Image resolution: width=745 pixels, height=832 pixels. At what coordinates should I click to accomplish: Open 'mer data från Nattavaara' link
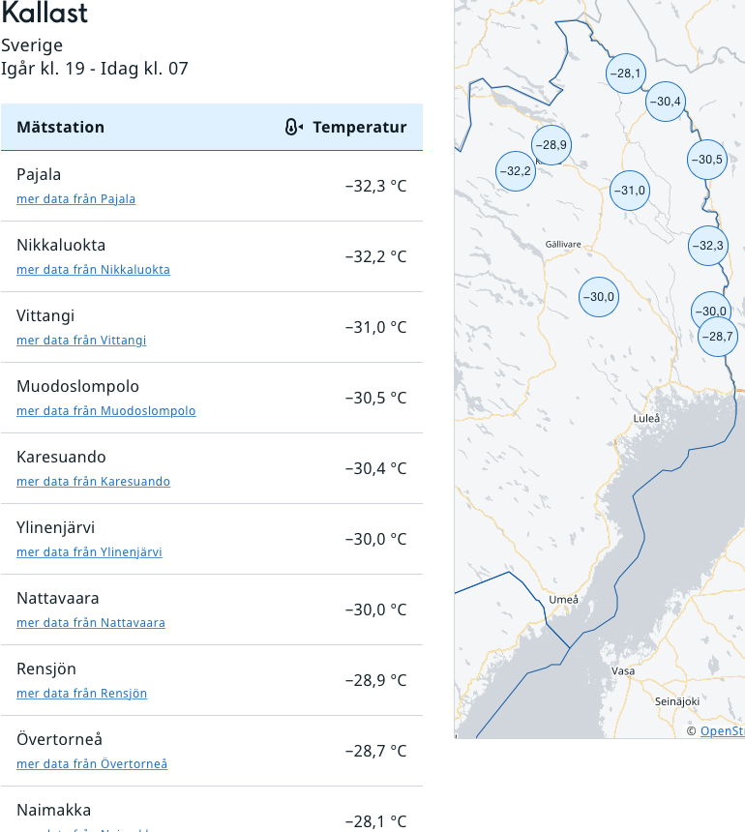point(90,623)
